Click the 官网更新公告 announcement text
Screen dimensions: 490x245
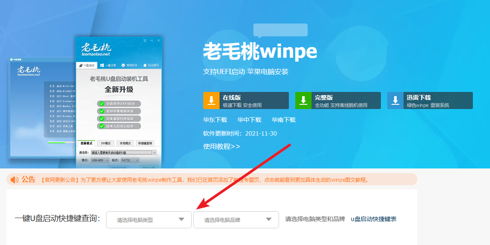(205, 180)
